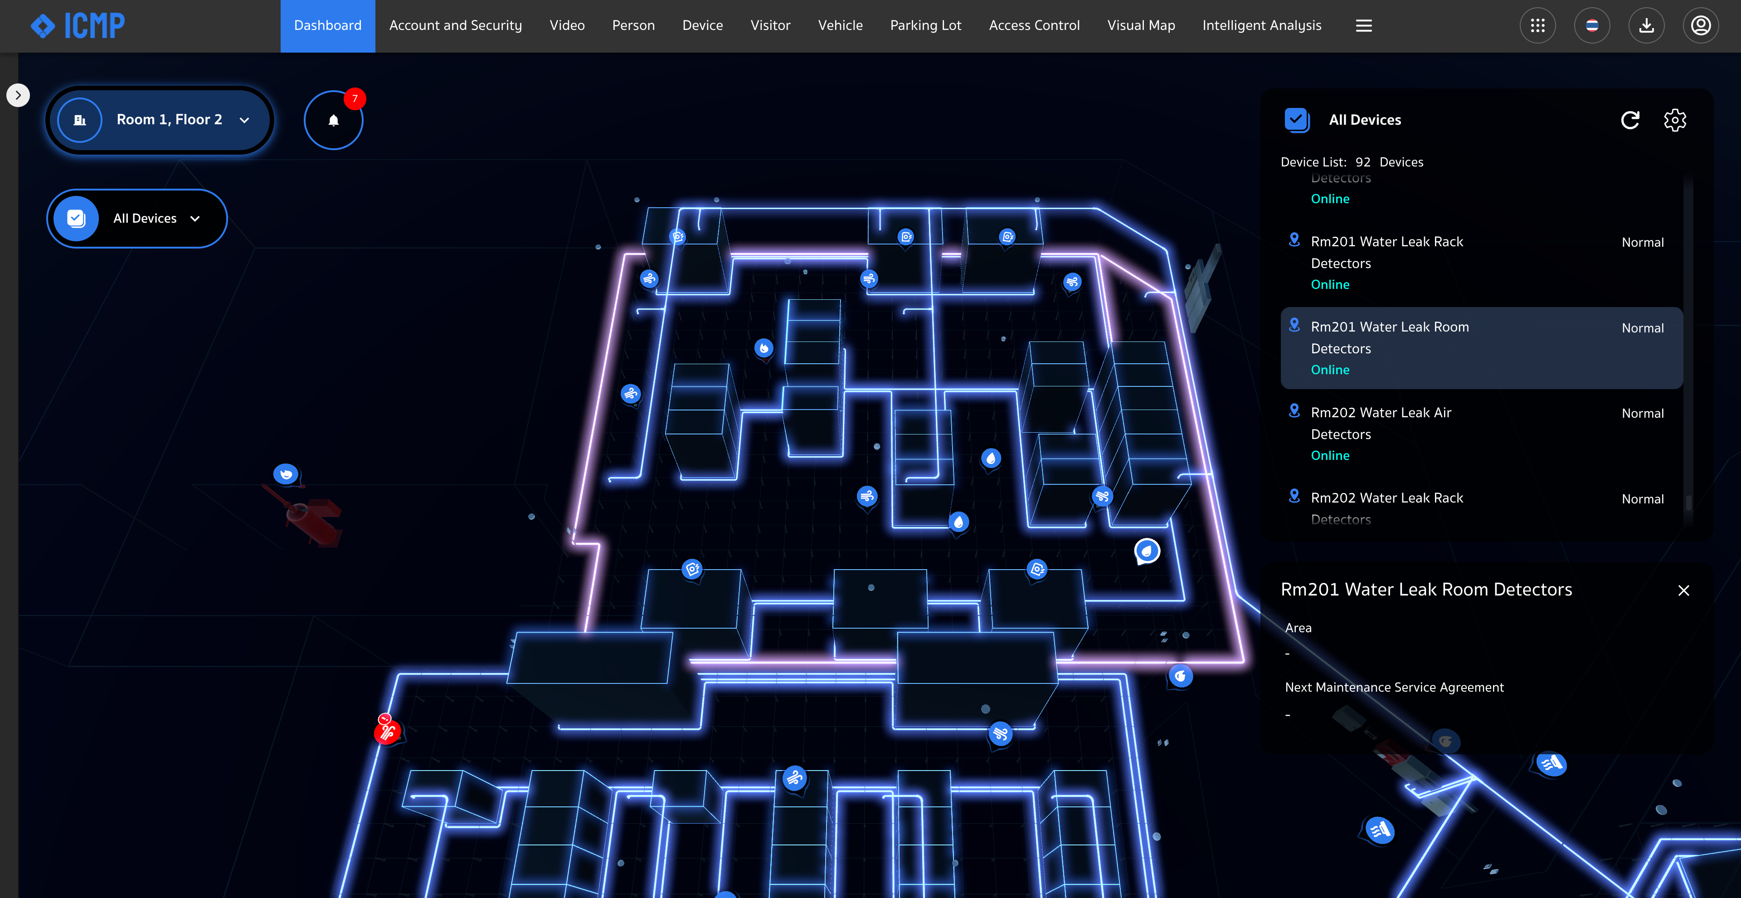1741x898 pixels.
Task: Open the Access Control menu
Action: pyautogui.click(x=1034, y=26)
